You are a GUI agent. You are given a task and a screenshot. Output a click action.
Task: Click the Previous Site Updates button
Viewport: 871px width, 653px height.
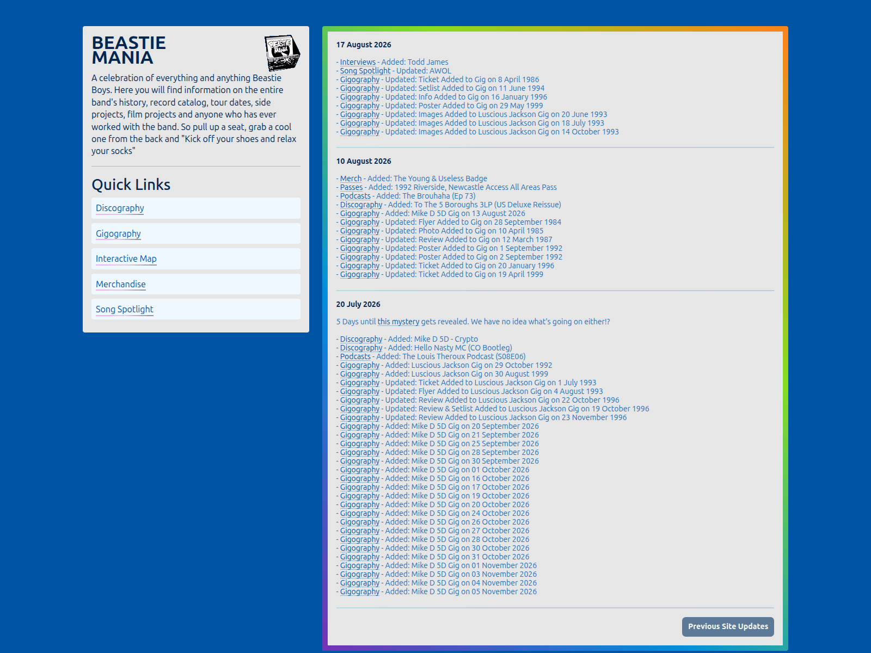728,626
